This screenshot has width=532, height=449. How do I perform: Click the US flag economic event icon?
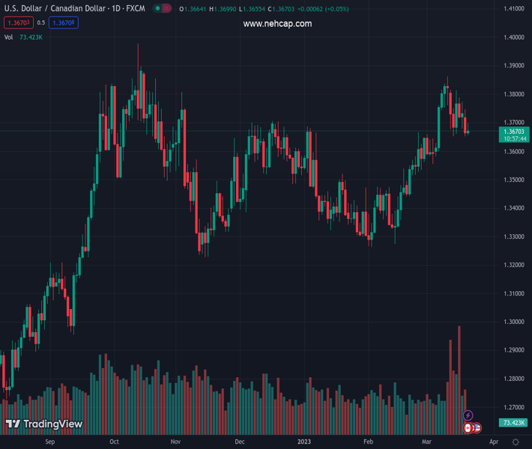tap(477, 427)
